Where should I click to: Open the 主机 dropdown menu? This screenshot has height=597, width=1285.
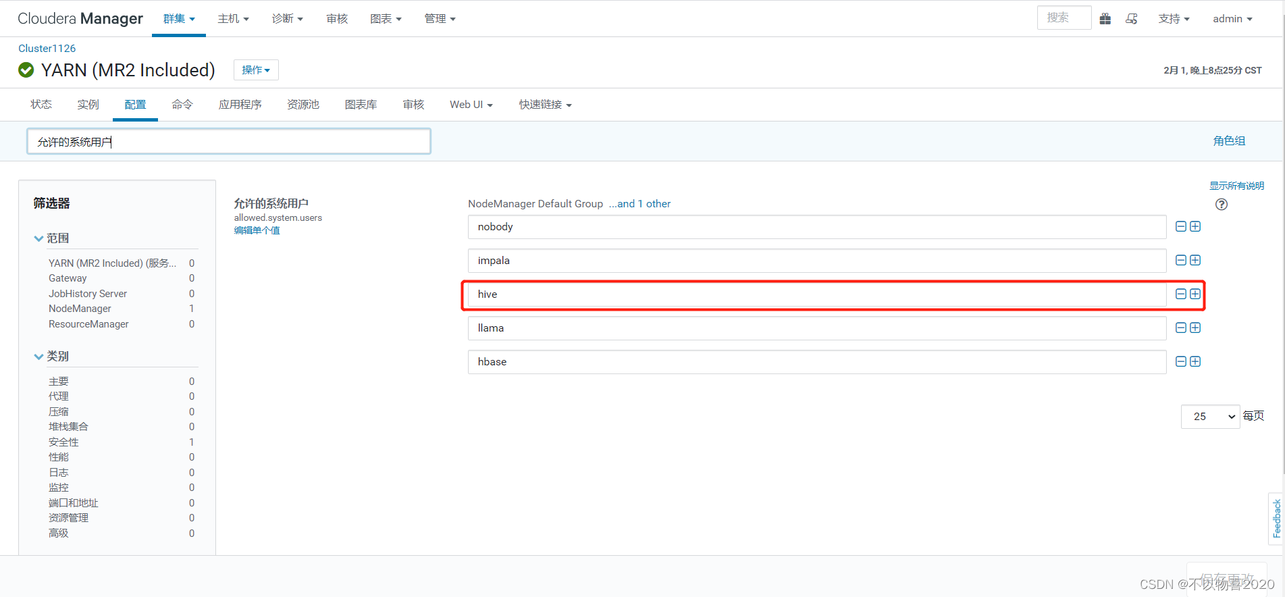point(234,19)
